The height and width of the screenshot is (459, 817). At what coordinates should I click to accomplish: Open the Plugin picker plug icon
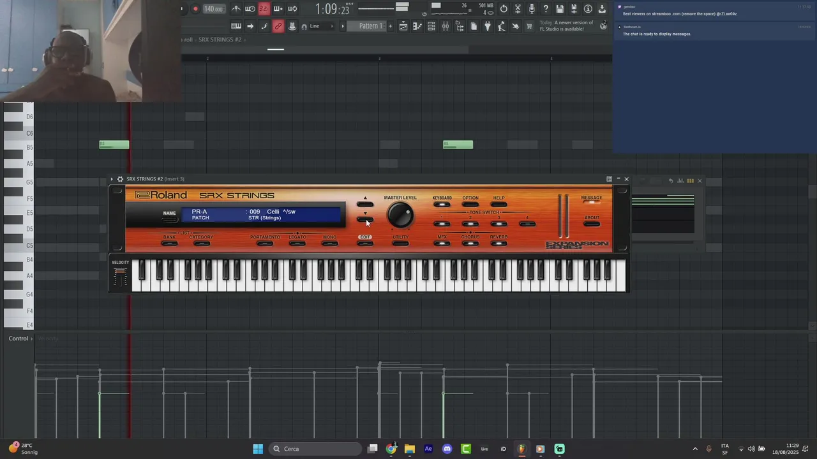pyautogui.click(x=488, y=26)
